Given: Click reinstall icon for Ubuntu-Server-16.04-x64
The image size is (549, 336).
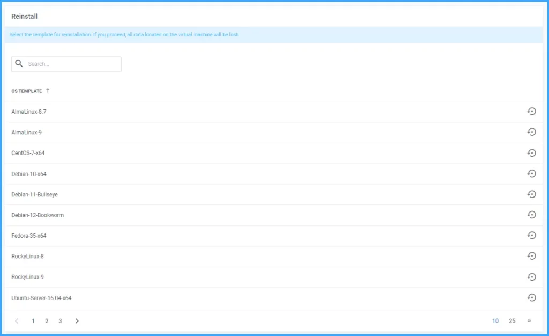Looking at the screenshot, I should [531, 297].
